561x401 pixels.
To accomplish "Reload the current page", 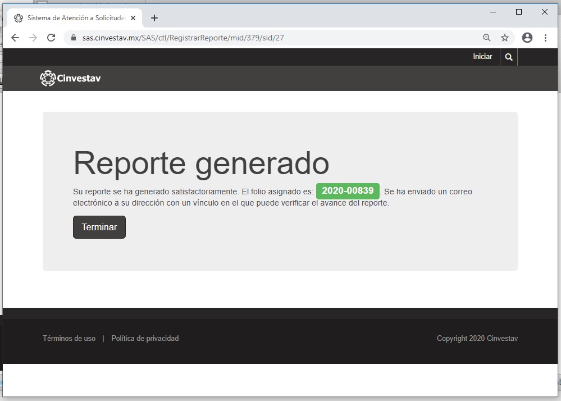I will (x=51, y=38).
